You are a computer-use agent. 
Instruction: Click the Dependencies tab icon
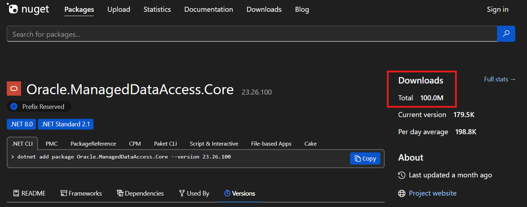tap(120, 193)
